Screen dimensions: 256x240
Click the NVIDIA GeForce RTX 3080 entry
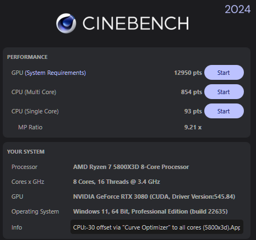coord(154,197)
